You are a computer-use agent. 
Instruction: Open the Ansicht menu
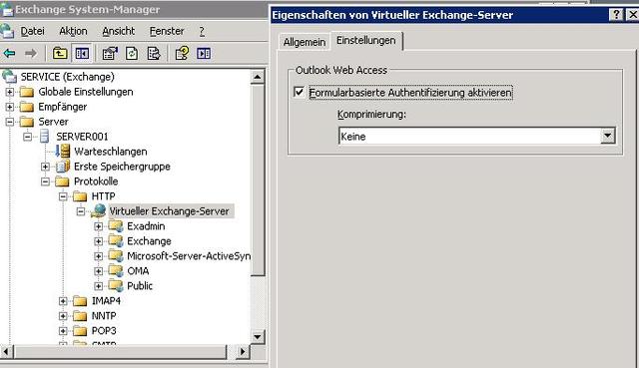pyautogui.click(x=118, y=31)
